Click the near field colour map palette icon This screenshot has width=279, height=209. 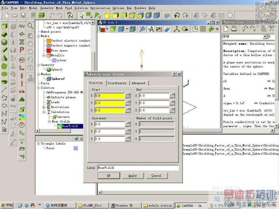tap(22, 117)
